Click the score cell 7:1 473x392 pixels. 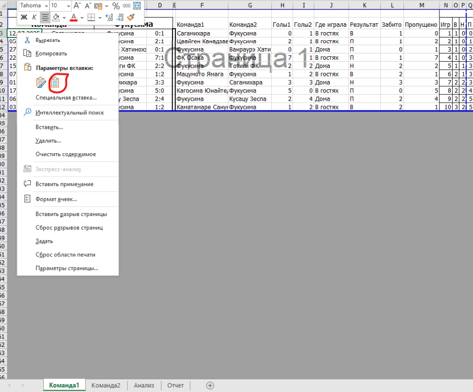(x=159, y=58)
